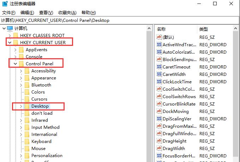Click the registry path address bar
The height and width of the screenshot is (162, 240).
120,20
